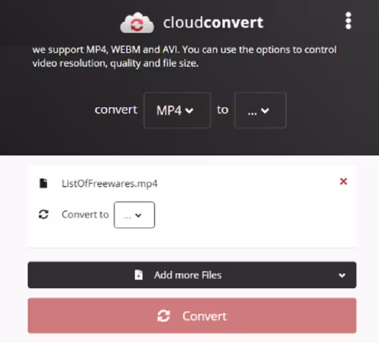Viewport: 379px width, 343px height.
Task: Click the "to" label between format dropdowns
Action: pos(222,110)
